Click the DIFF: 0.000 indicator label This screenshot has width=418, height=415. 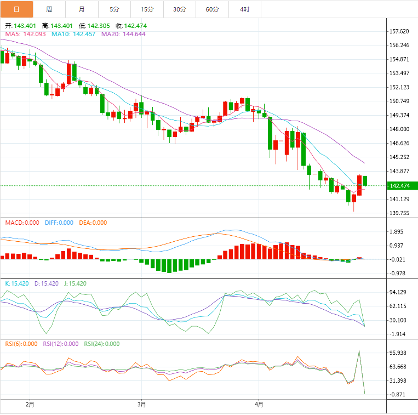tap(59, 223)
